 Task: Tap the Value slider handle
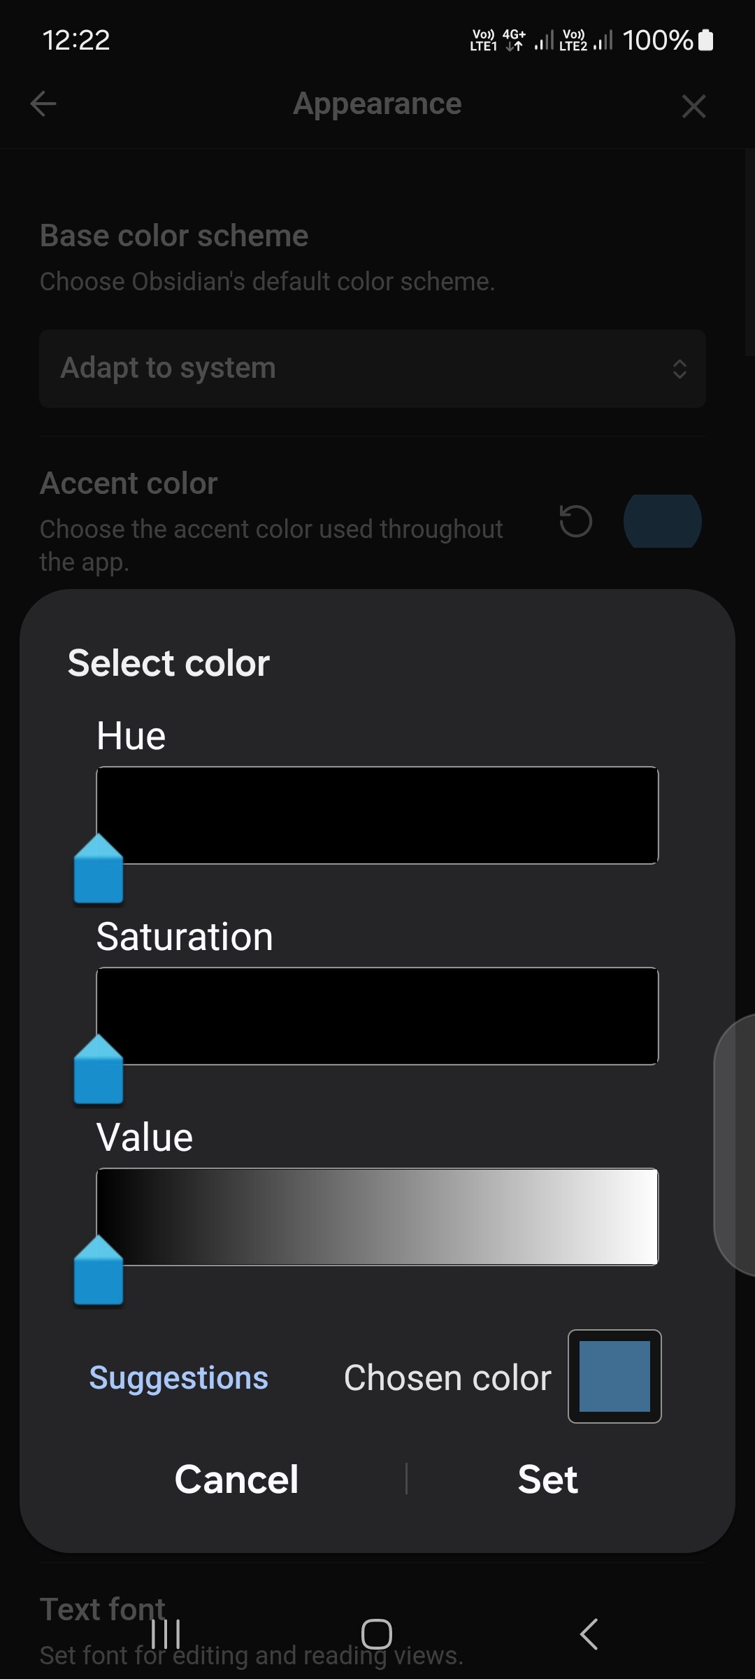point(99,1270)
